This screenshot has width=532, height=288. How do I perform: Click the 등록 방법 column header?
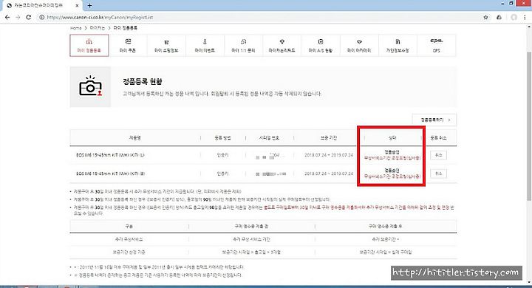pos(223,138)
